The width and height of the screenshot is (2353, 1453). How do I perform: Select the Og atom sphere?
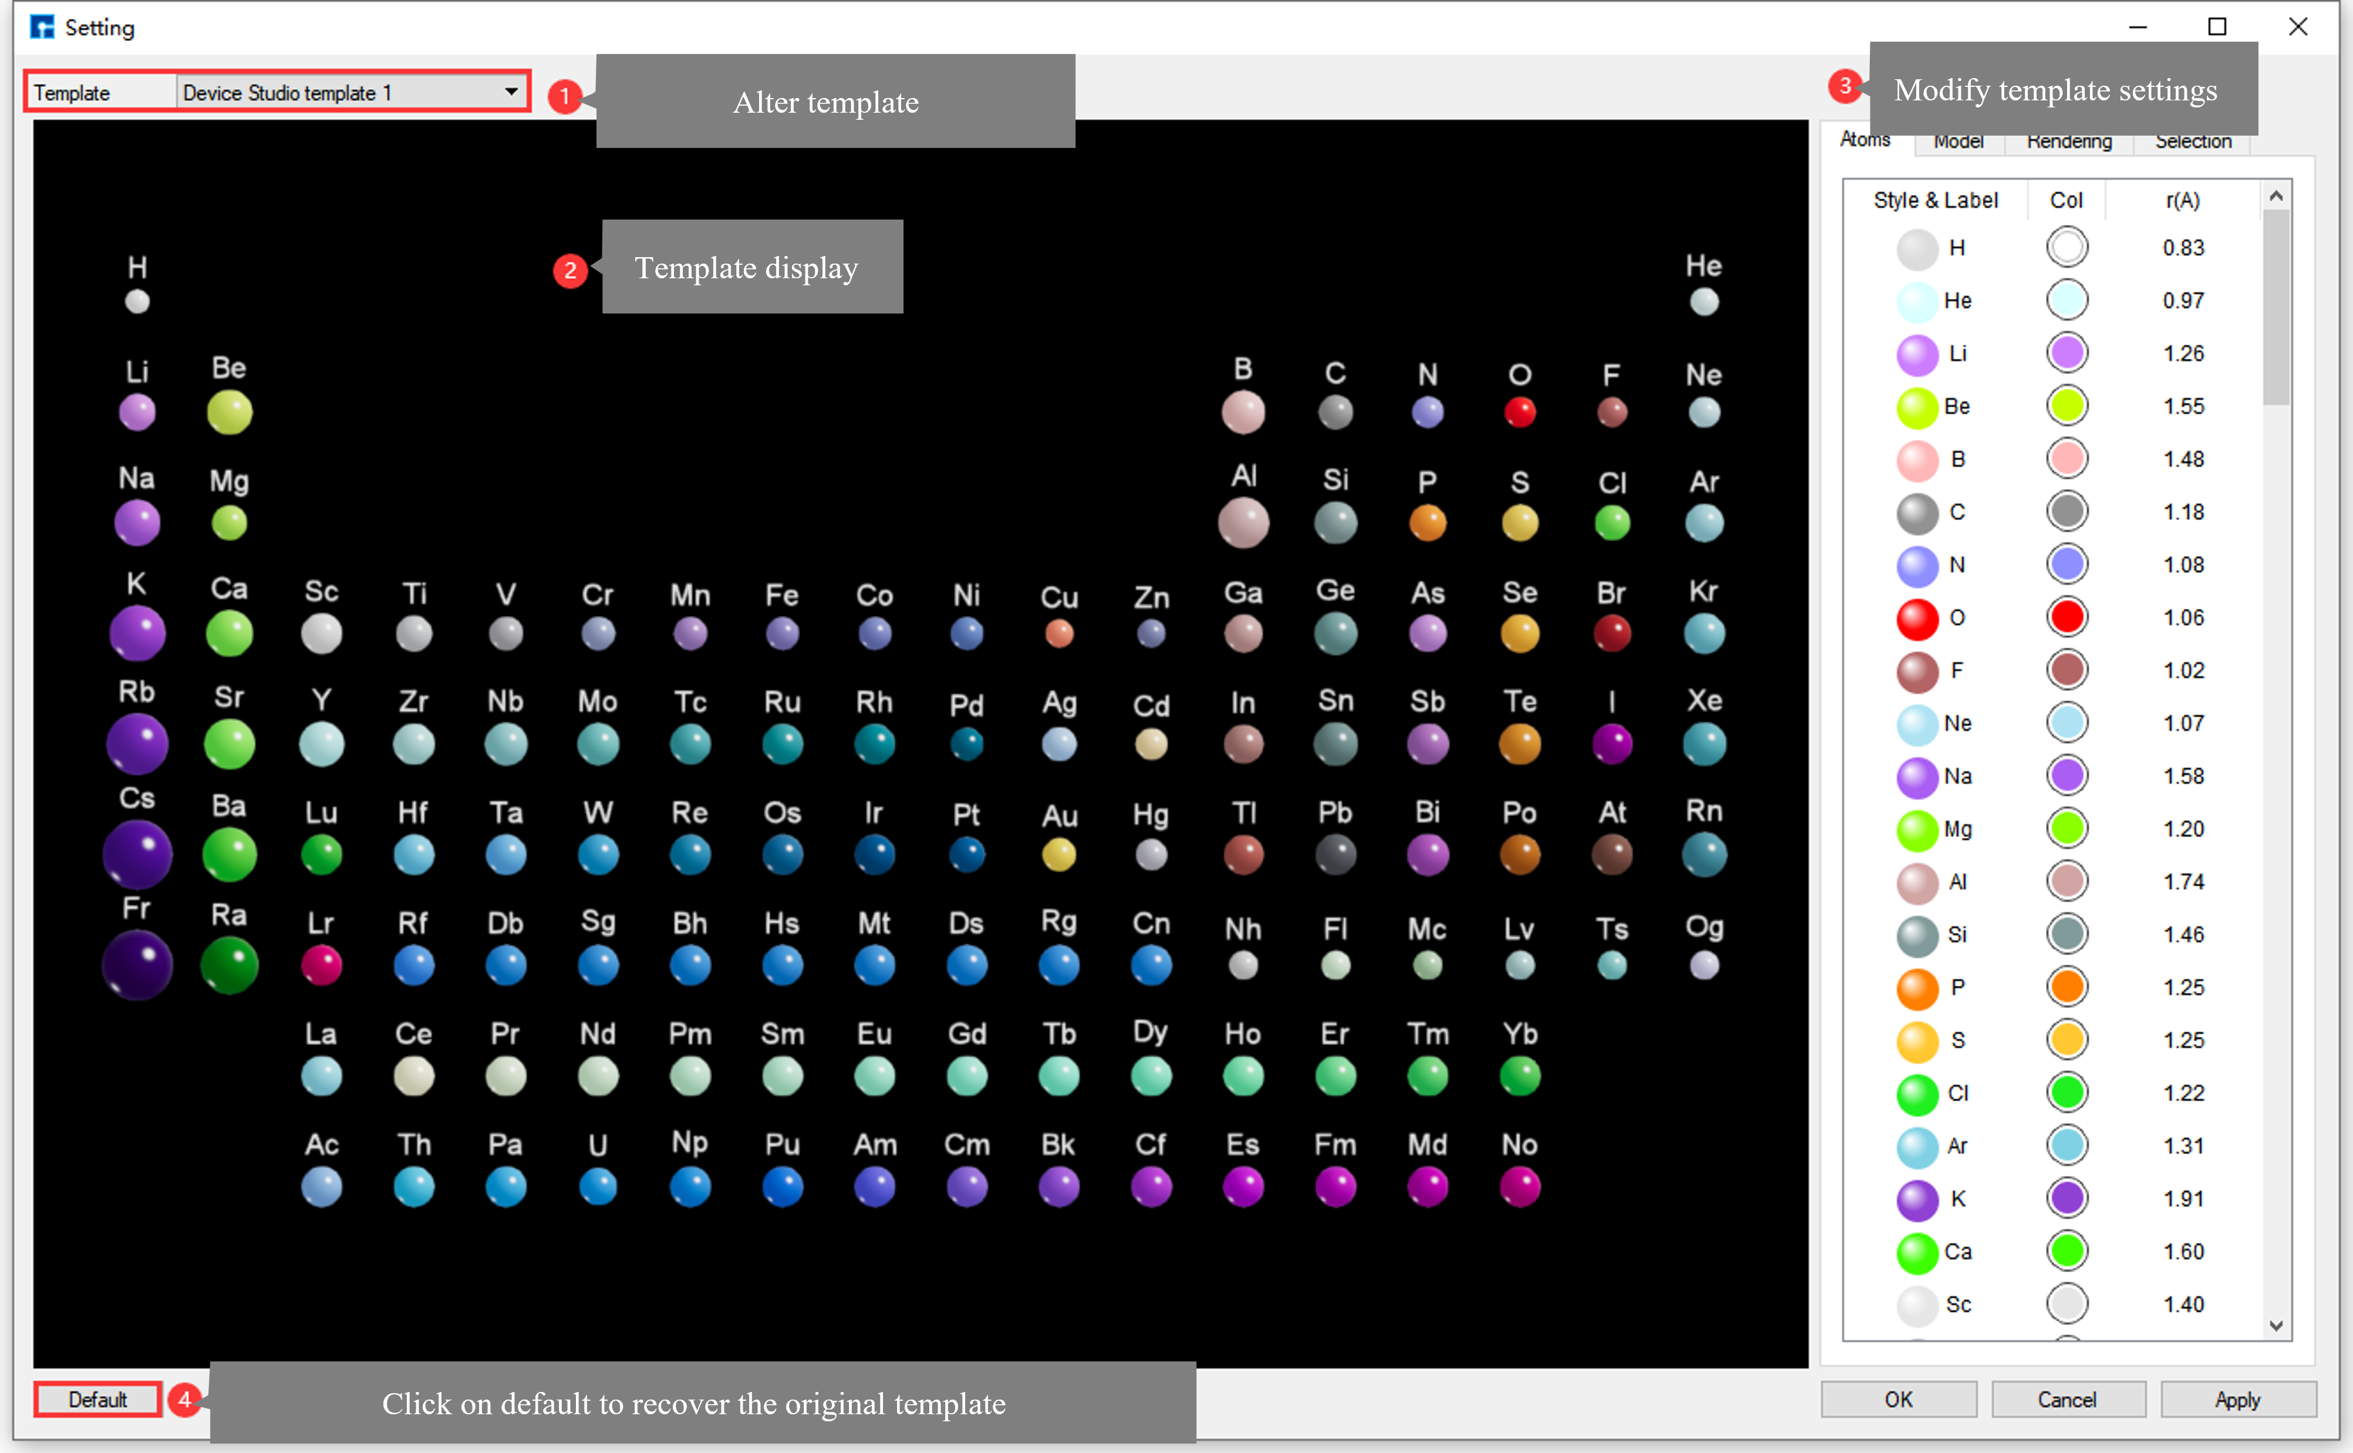[x=1704, y=965]
